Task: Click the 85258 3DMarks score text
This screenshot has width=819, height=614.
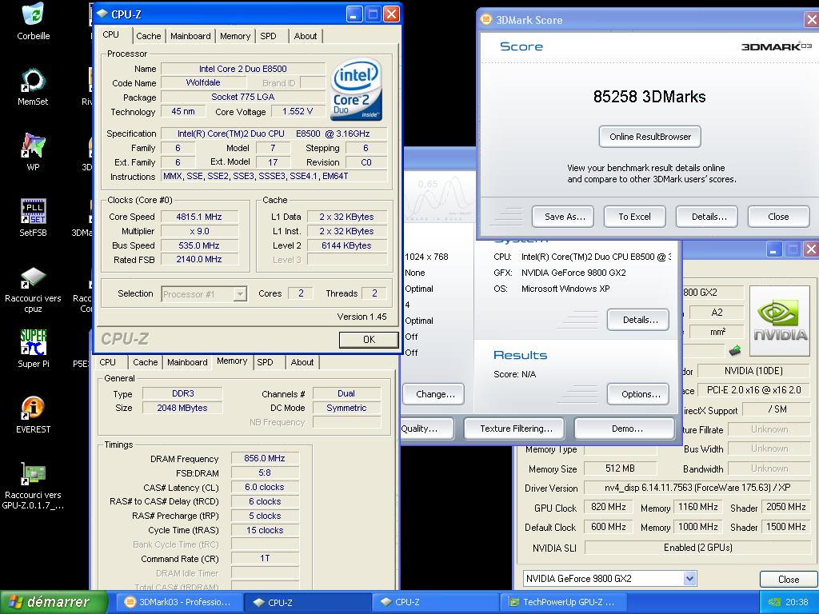Action: point(649,97)
